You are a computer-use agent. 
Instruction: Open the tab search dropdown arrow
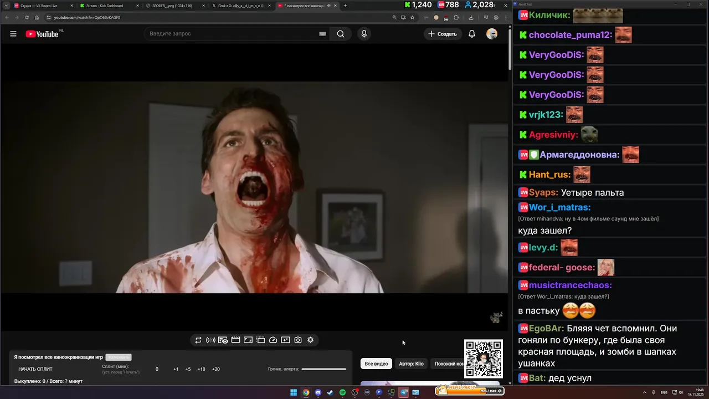pyautogui.click(x=6, y=6)
